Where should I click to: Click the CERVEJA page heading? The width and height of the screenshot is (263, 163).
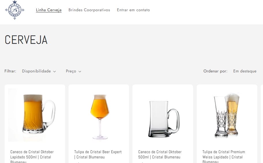click(x=26, y=40)
